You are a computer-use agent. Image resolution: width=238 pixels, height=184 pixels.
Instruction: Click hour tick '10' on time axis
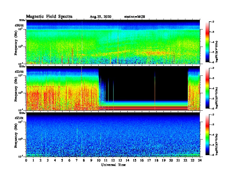98,161
